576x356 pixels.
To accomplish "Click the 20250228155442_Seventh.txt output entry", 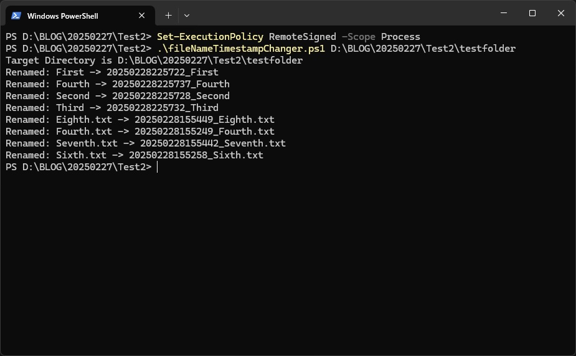I will pyautogui.click(x=213, y=143).
